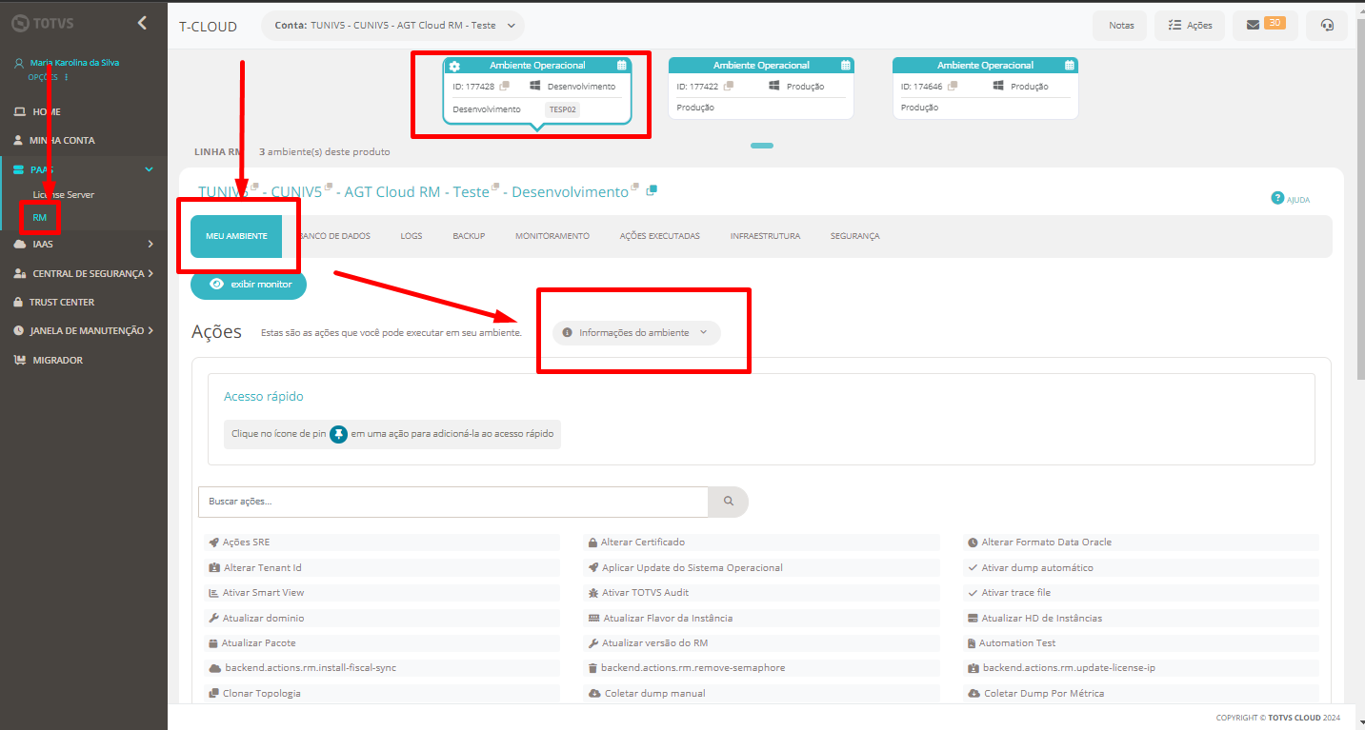Copy ID 177422 using its copy icon
The width and height of the screenshot is (1365, 730).
(x=729, y=86)
